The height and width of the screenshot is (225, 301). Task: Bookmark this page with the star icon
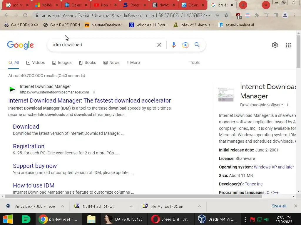[x=226, y=15]
